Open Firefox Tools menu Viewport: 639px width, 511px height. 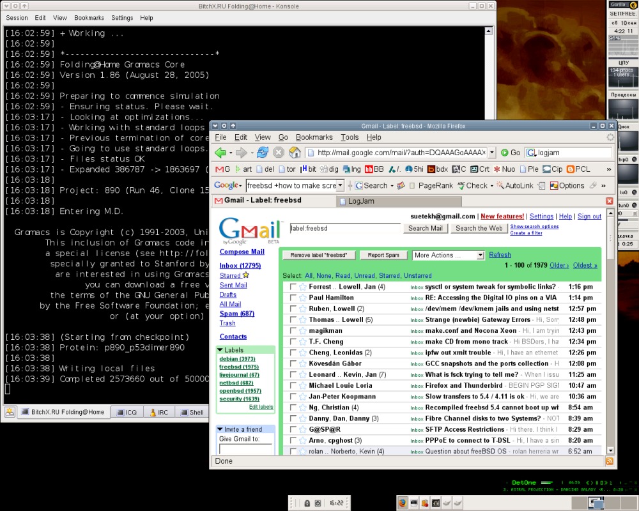point(350,137)
